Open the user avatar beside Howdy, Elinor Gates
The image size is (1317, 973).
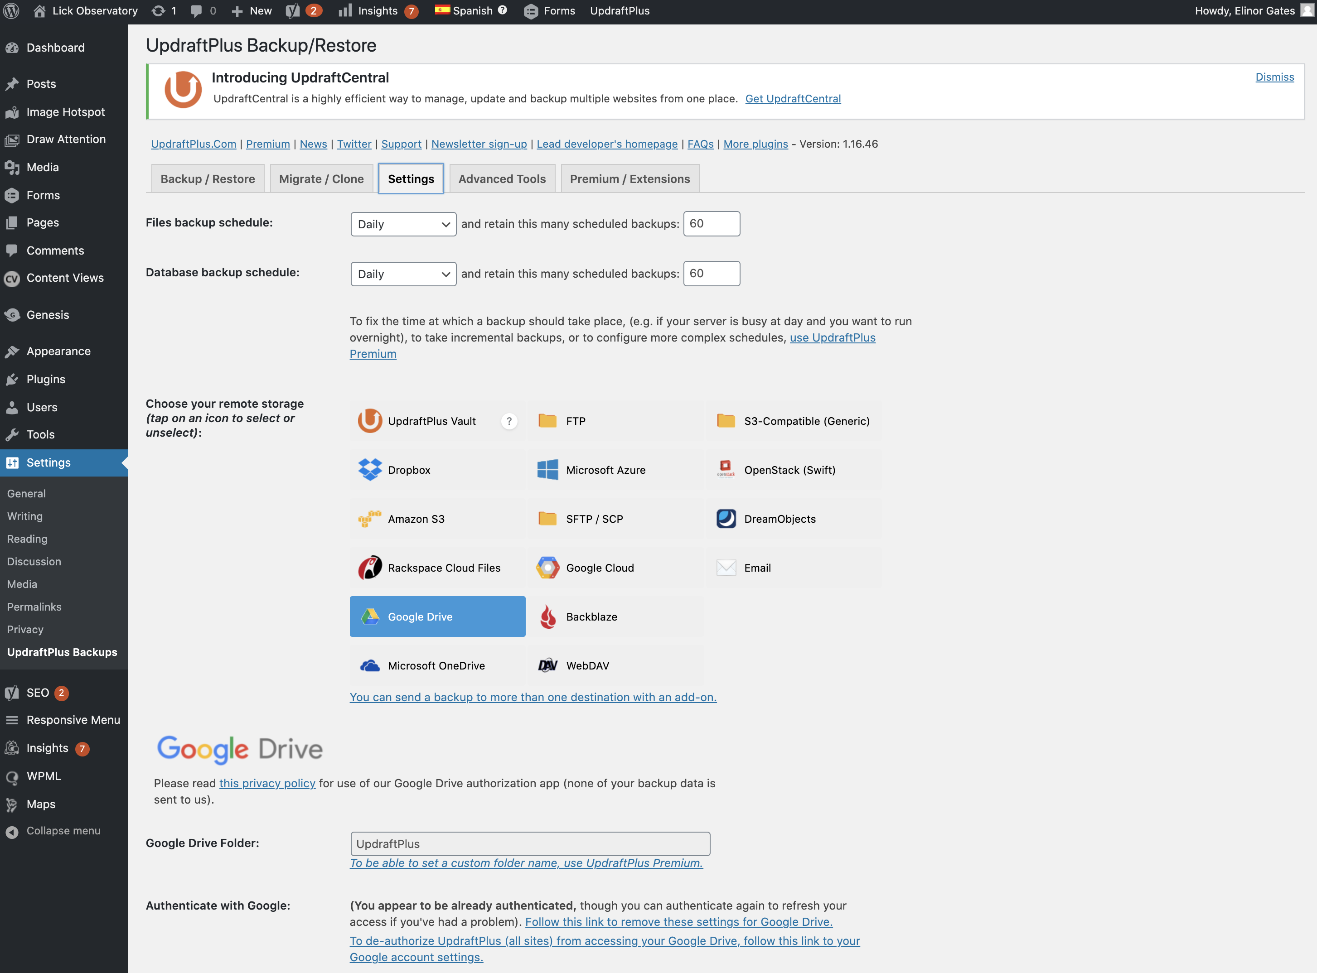tap(1307, 10)
